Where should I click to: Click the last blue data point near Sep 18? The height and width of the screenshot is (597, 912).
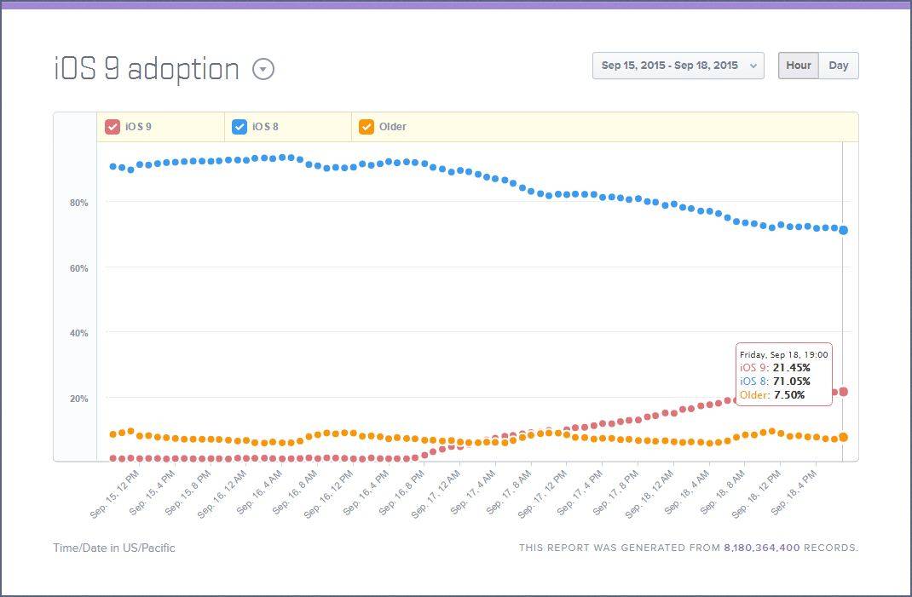click(x=842, y=230)
